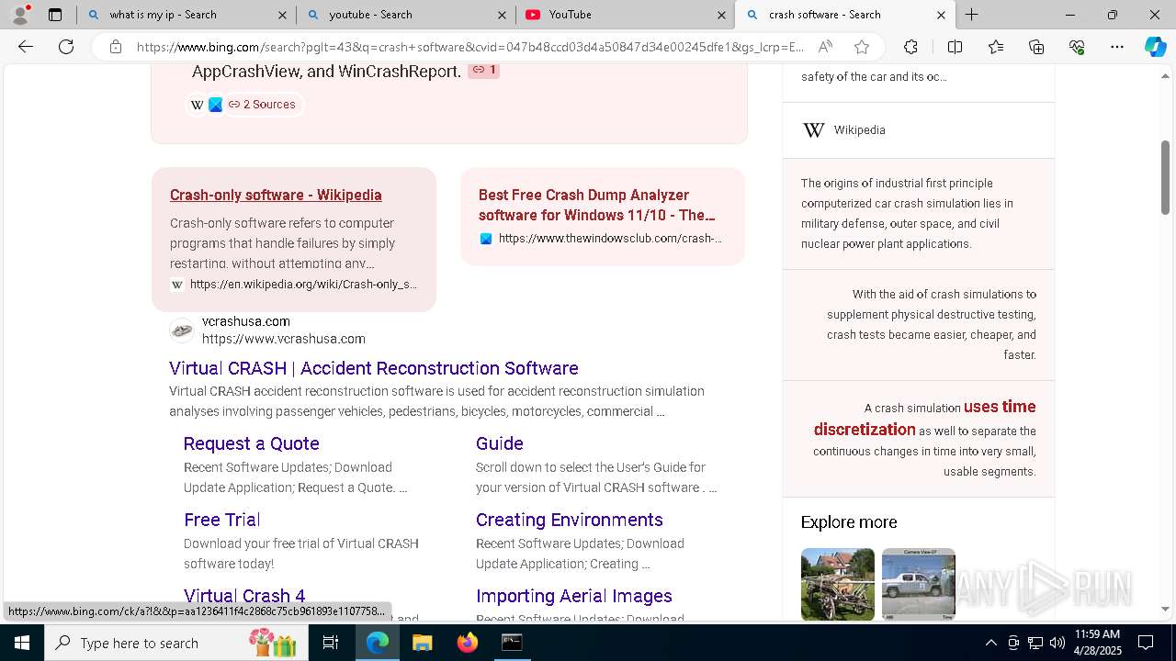This screenshot has width=1176, height=661.
Task: Open the Favorites list icon
Action: 996,47
